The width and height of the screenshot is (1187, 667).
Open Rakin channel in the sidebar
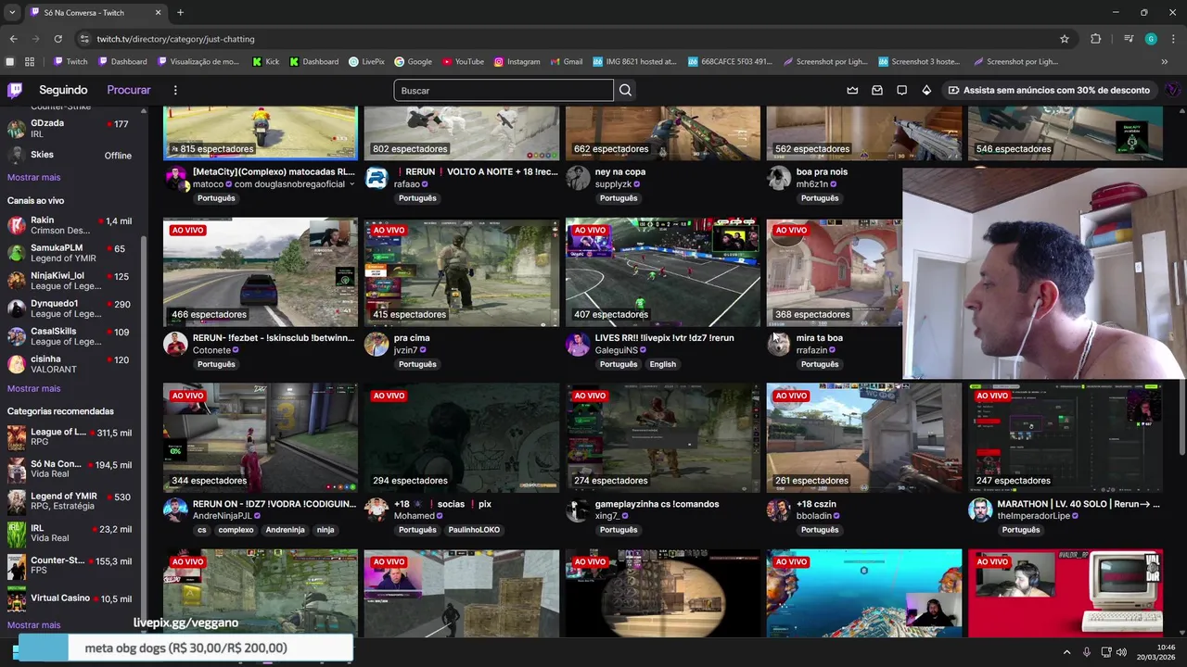[x=70, y=225]
